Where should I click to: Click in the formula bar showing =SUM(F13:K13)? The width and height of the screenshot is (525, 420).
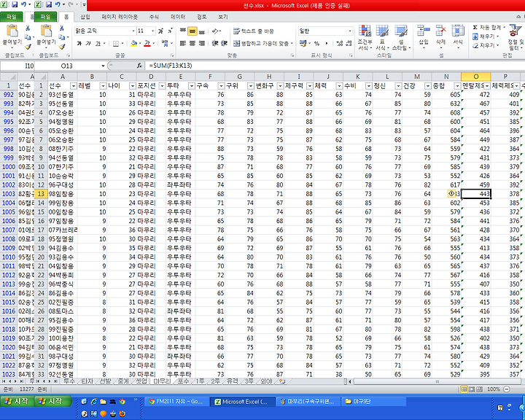[x=335, y=66]
